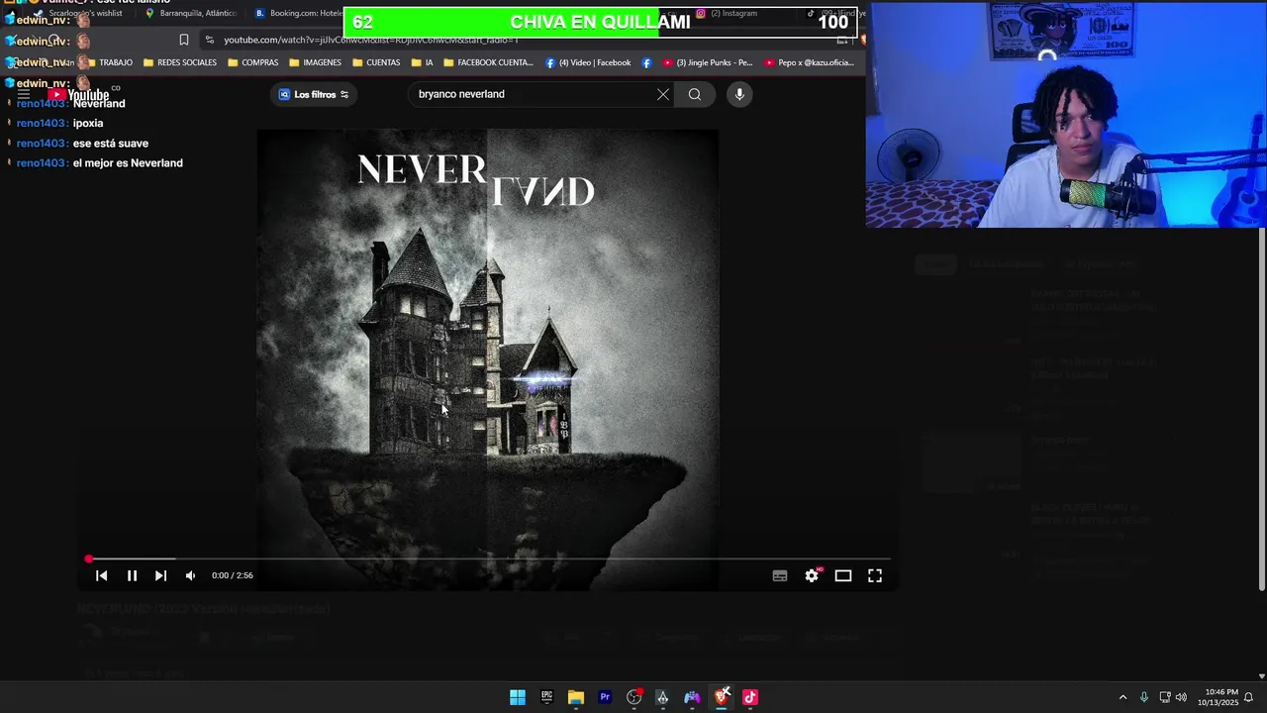This screenshot has height=713, width=1267.
Task: Skip to the previous video
Action: tap(101, 575)
